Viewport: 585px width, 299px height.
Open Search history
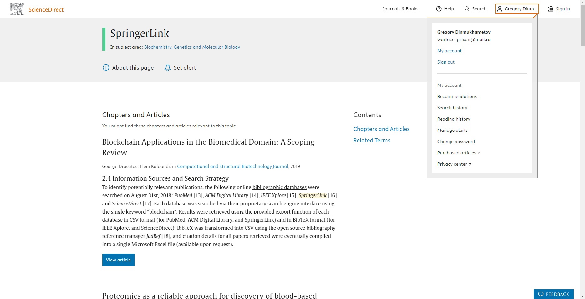(452, 108)
